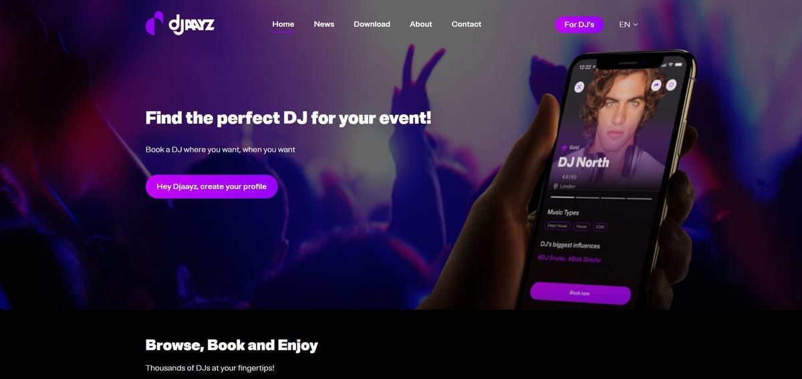Screen dimensions: 802x379
Task: Navigate to the About page
Action: pos(421,24)
